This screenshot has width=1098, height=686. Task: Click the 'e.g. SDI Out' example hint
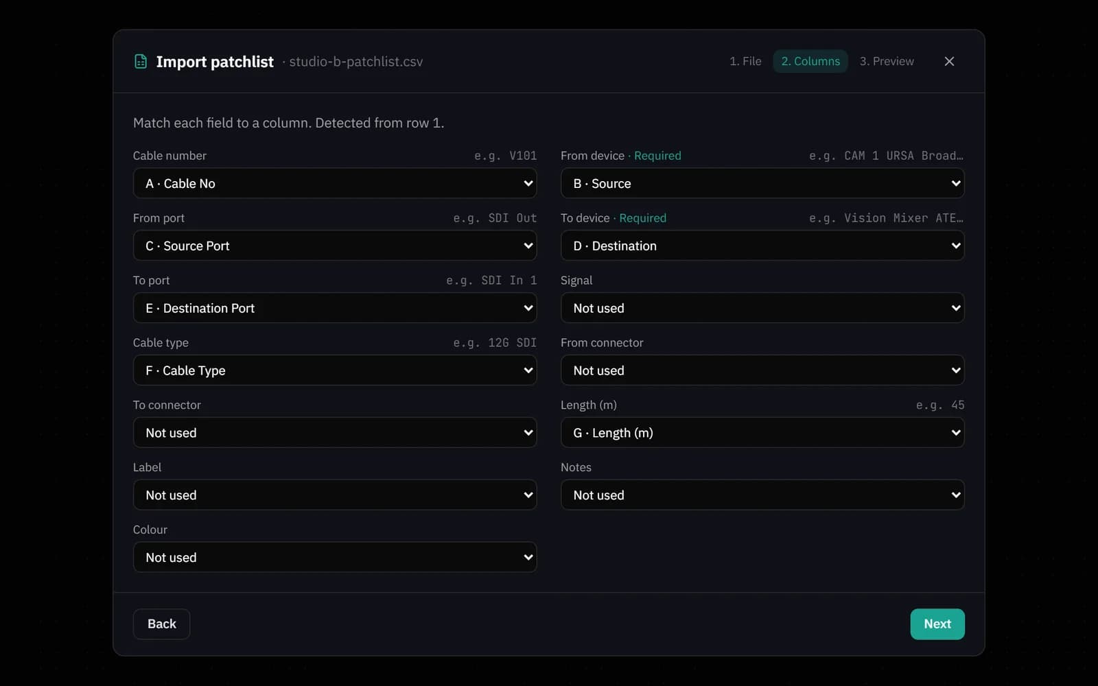pos(495,218)
